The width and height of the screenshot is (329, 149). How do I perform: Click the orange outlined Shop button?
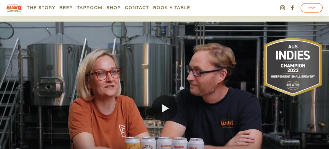[311, 8]
